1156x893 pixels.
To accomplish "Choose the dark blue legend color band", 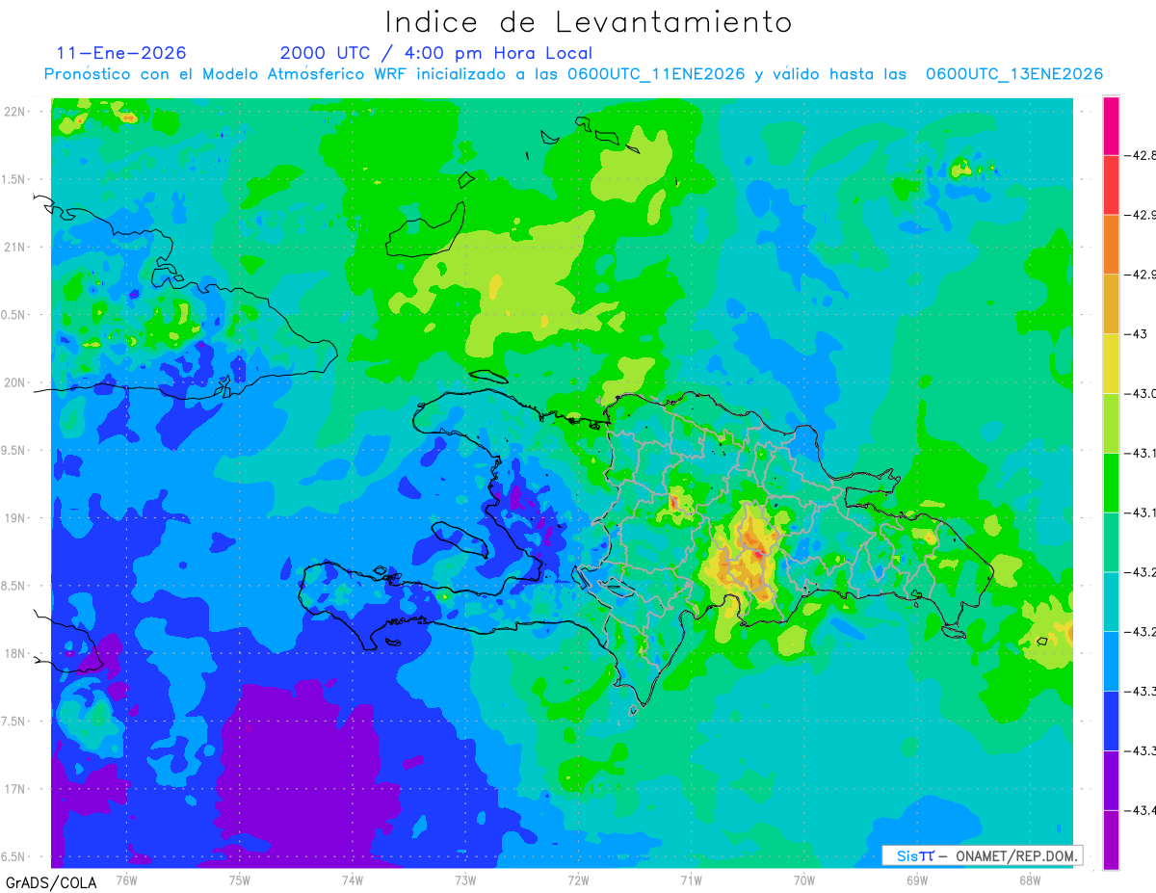I will pyautogui.click(x=1111, y=721).
